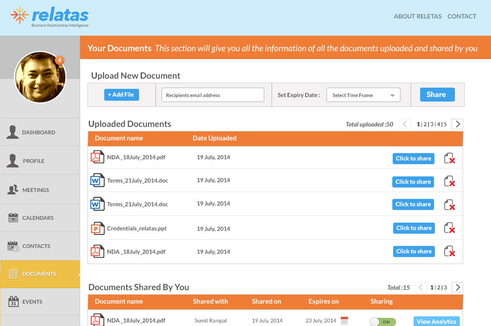491x326 pixels.
Task: Toggle sharing ON switch for Sumit Rampal
Action: [383, 322]
